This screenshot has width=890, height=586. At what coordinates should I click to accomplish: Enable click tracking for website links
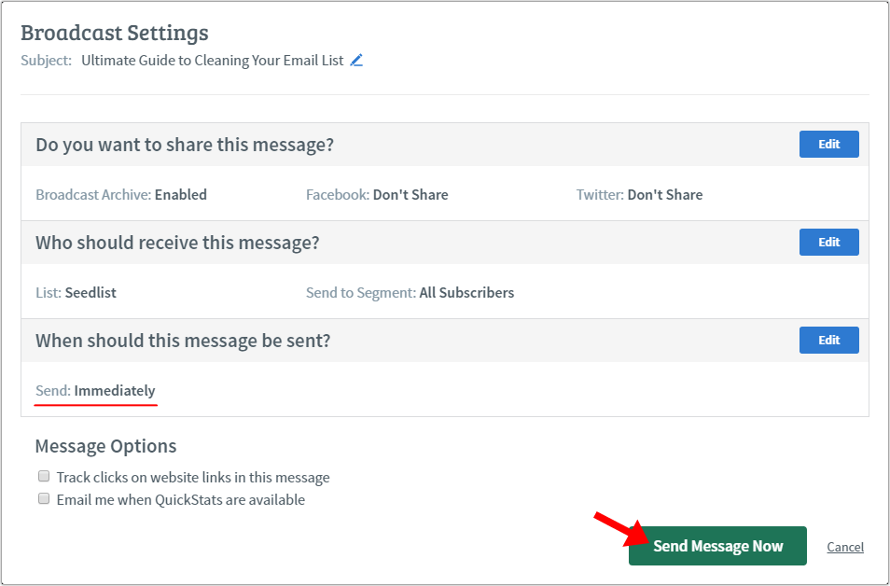44,476
